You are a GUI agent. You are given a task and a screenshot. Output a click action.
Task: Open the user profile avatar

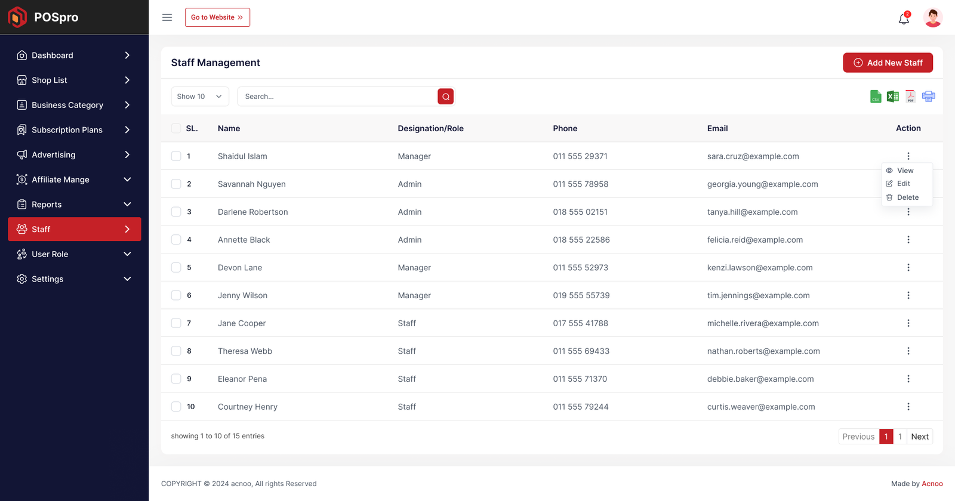click(932, 17)
